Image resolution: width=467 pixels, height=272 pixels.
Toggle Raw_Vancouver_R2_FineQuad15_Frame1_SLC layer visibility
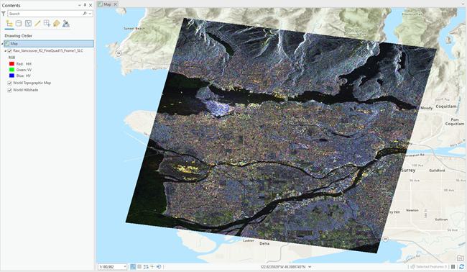[x=10, y=51]
